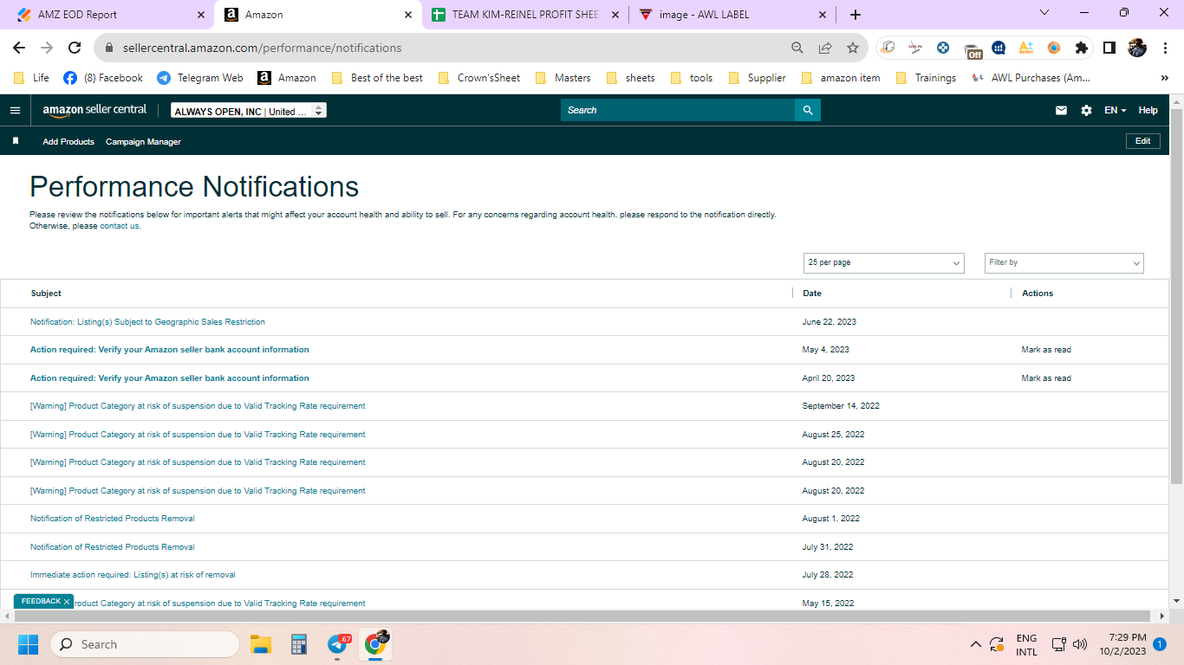Open the Seller Central Help link
The height and width of the screenshot is (665, 1184).
[1148, 111]
